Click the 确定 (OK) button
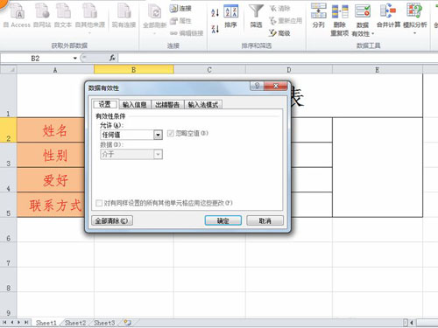The image size is (438, 328). click(223, 220)
